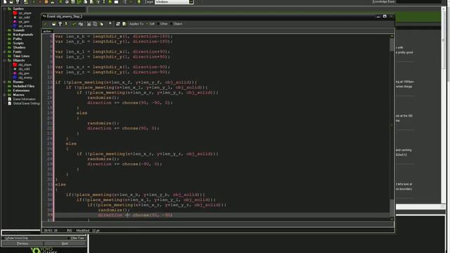This screenshot has width=450, height=253.
Task: Cut selection with the scissors icon
Action: pyautogui.click(x=89, y=24)
